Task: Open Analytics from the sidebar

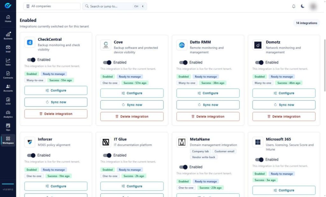Action: [x=8, y=114]
